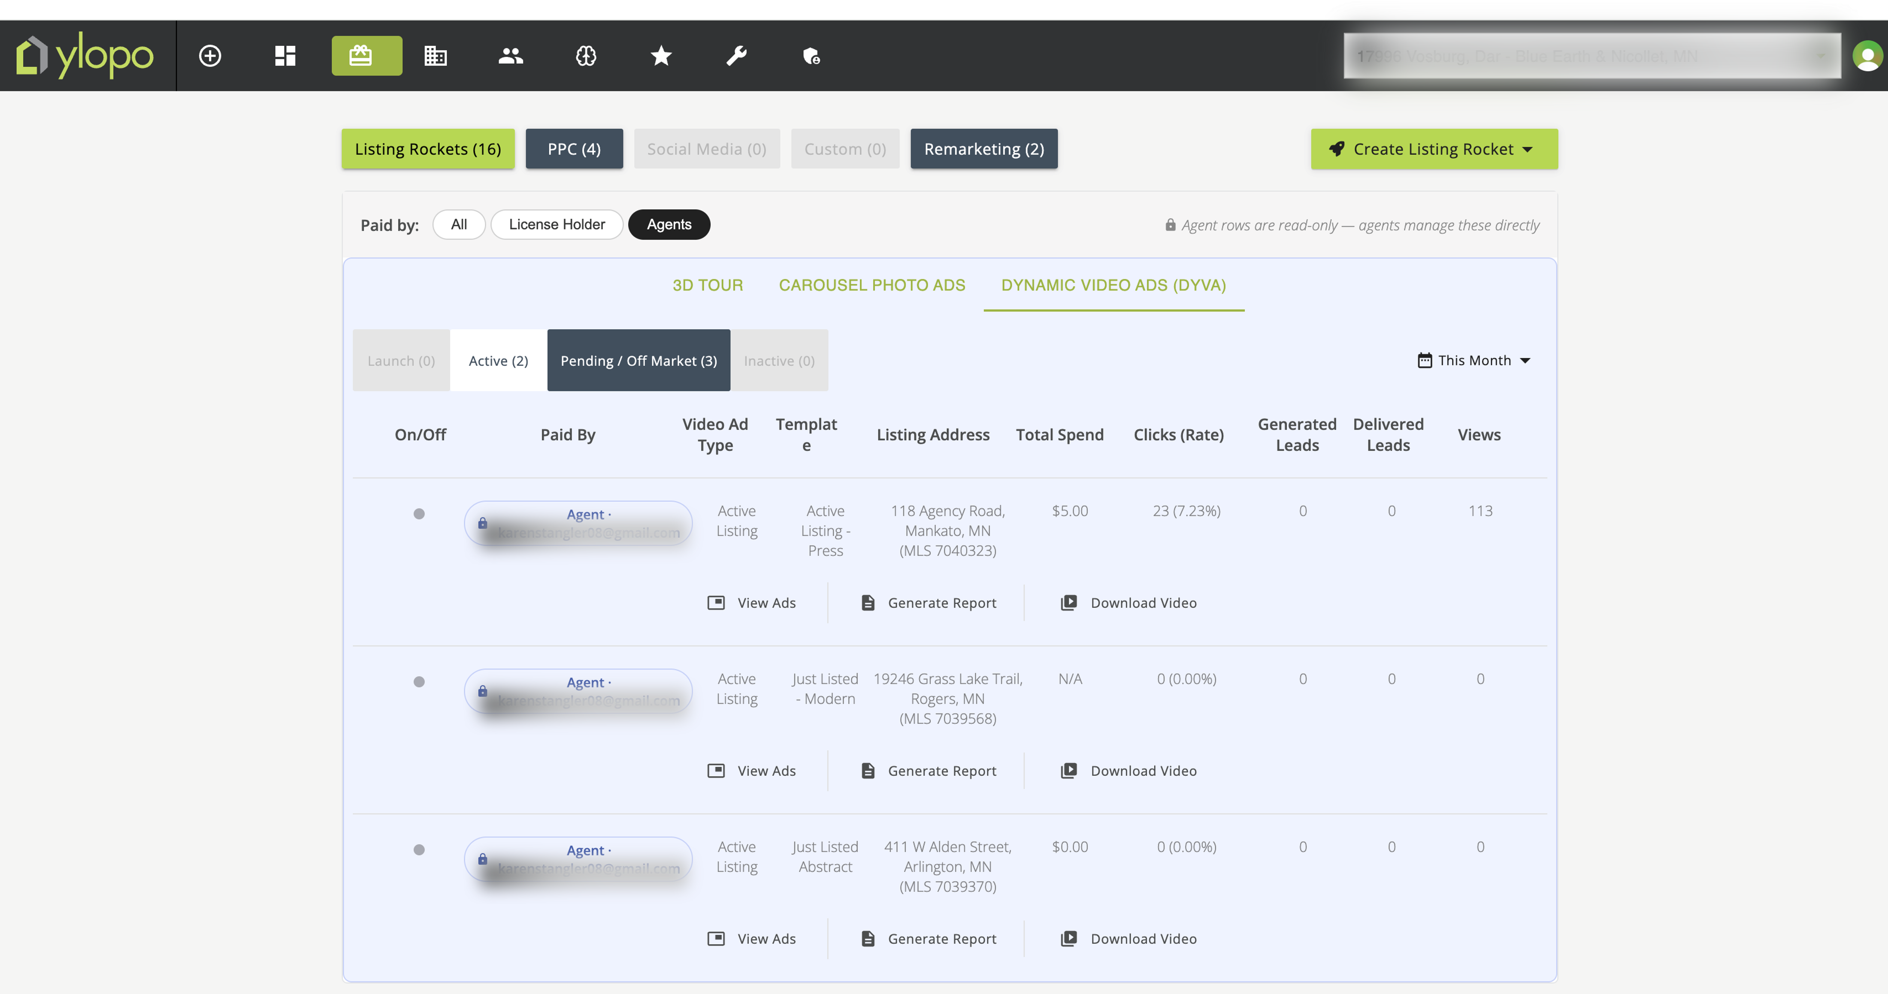Image resolution: width=1888 pixels, height=994 pixels.
Task: Click the Agent paid-by pill for 118 Agency Road
Action: pyautogui.click(x=578, y=523)
